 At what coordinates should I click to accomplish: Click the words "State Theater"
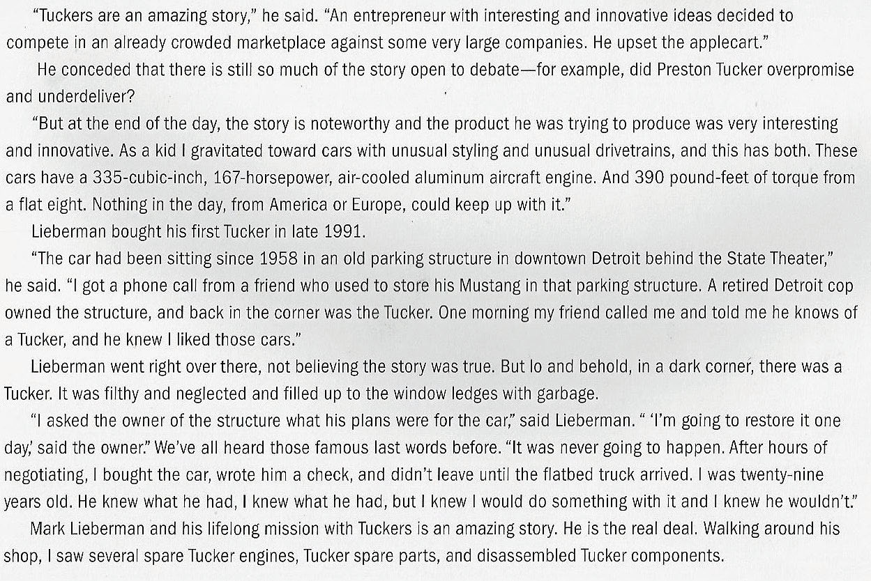point(767,258)
